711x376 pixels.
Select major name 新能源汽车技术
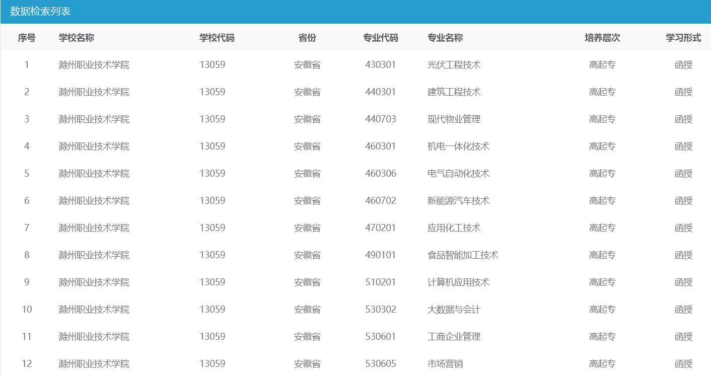458,201
